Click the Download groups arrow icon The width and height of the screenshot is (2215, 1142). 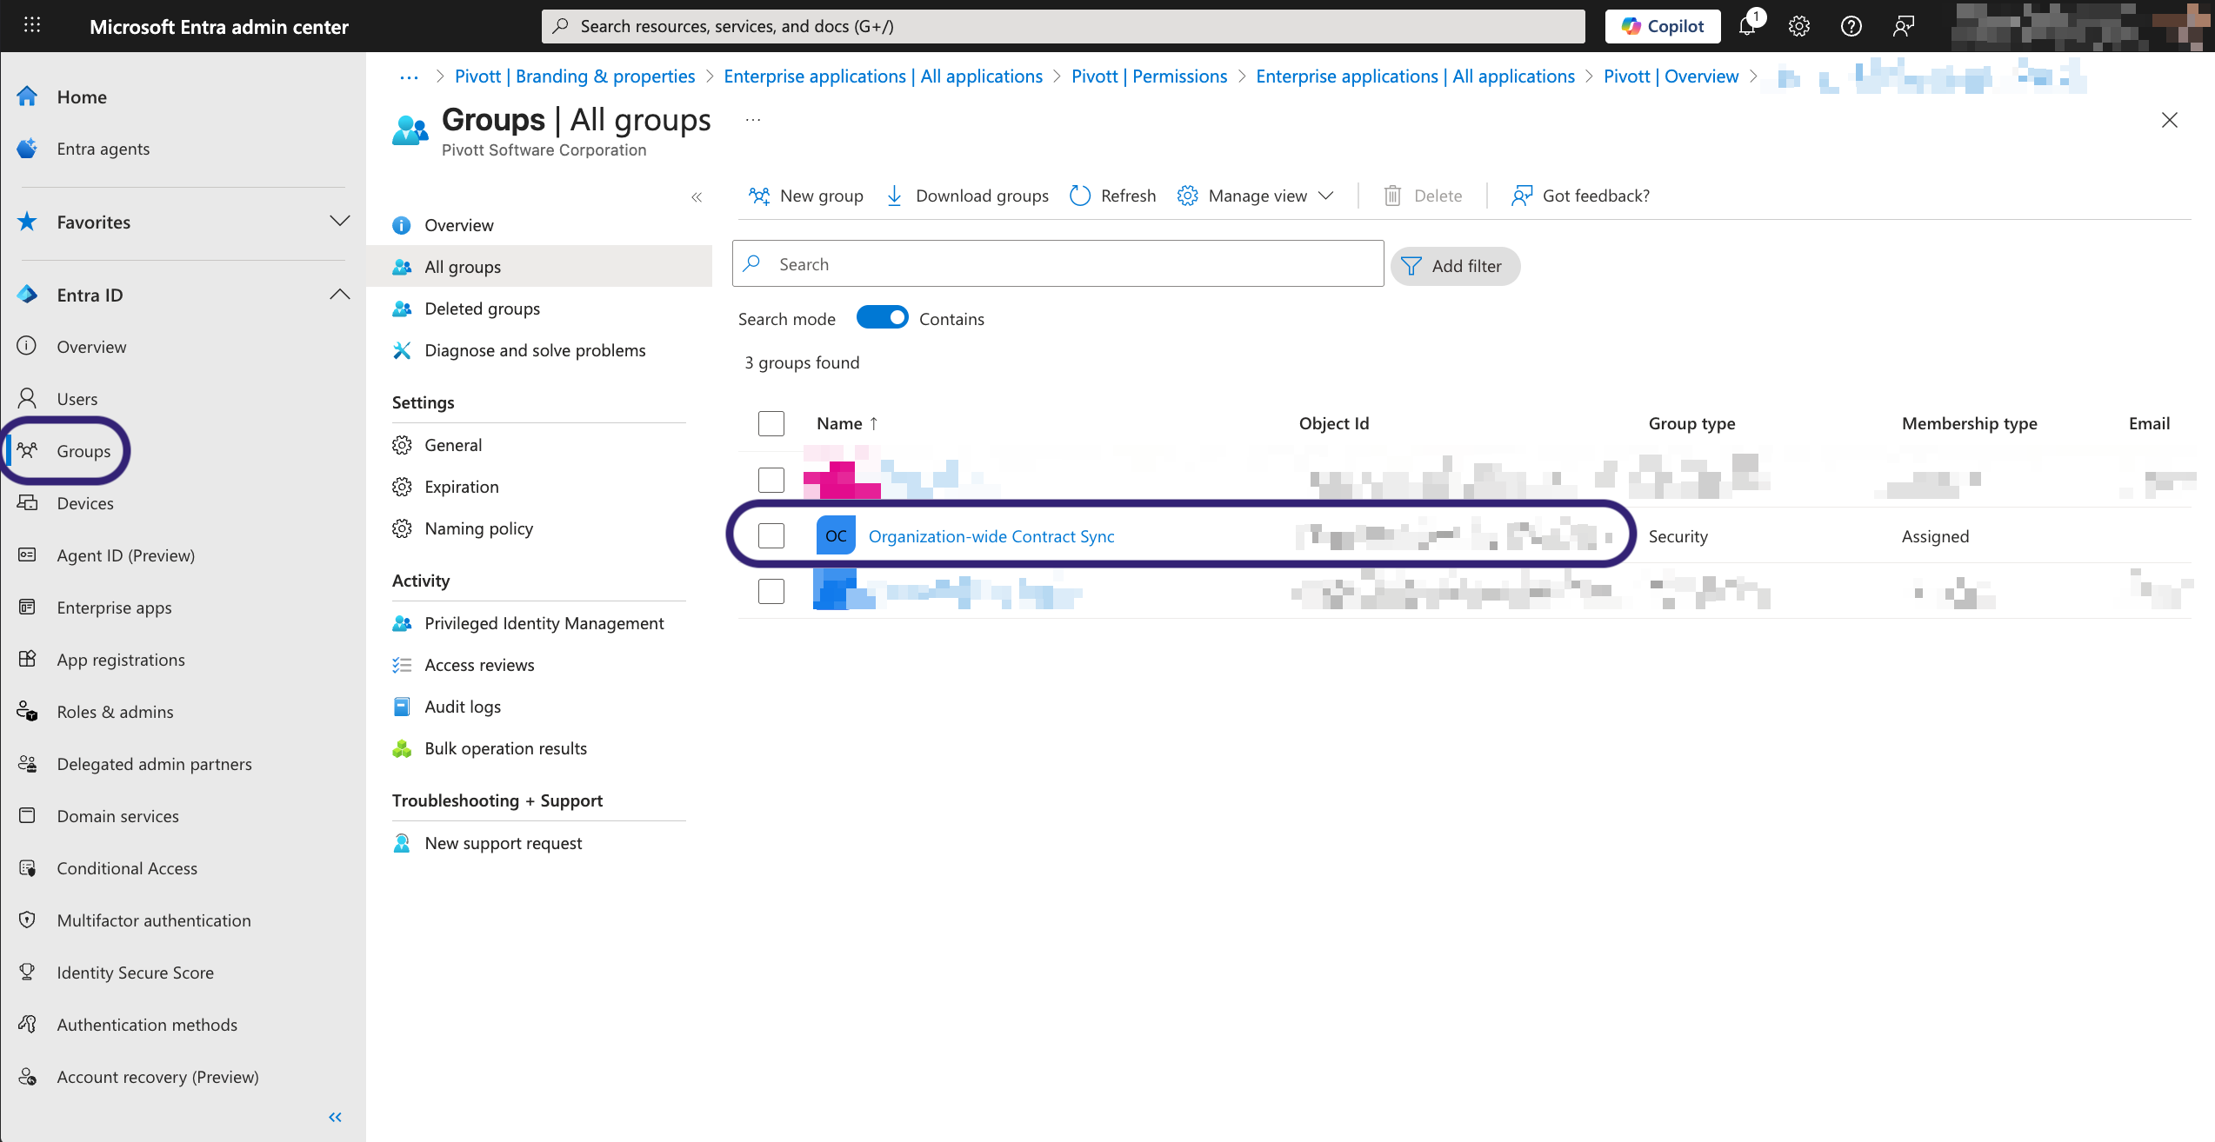(894, 196)
